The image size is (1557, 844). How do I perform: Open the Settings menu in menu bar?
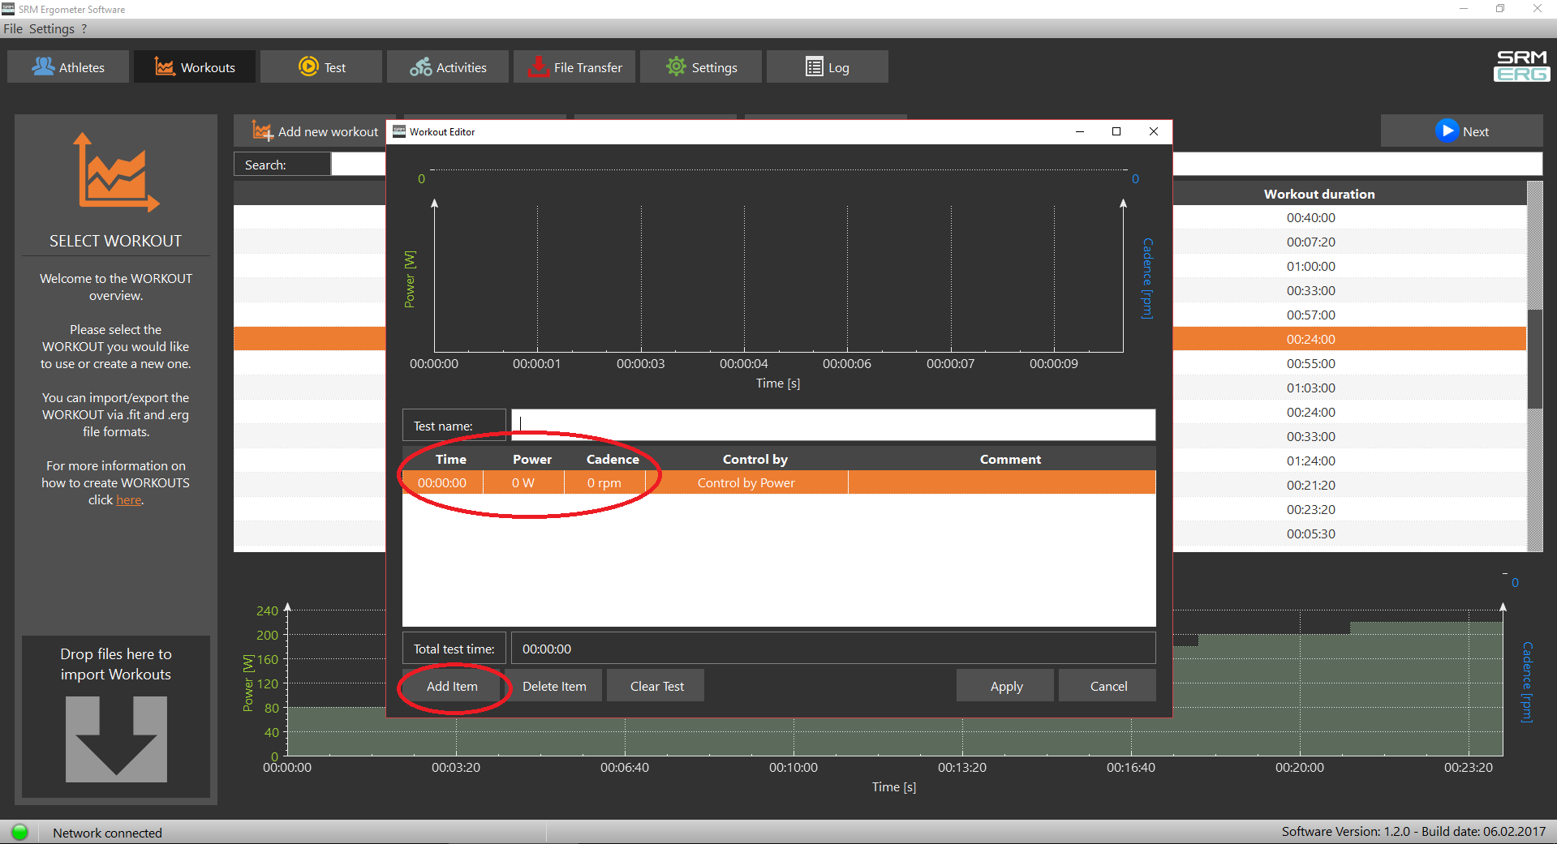pyautogui.click(x=52, y=28)
